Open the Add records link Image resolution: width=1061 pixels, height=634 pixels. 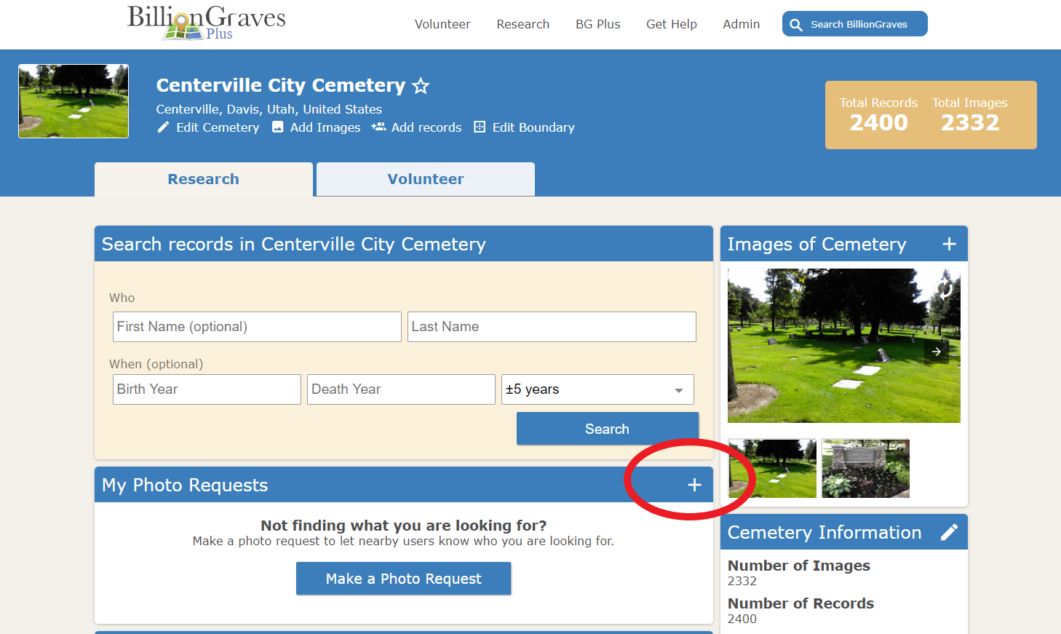pos(426,127)
